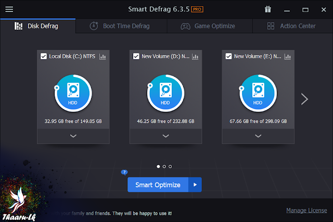Open the hamburger main menu

[x=9, y=9]
